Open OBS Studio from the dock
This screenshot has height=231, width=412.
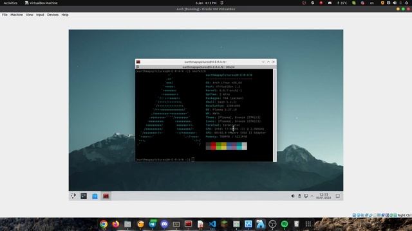coord(272,224)
